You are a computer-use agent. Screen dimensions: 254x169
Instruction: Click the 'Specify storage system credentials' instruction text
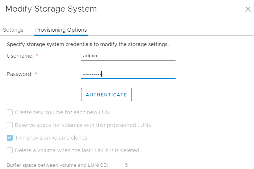(x=88, y=44)
